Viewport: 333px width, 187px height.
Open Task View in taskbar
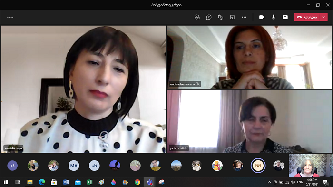pos(18,182)
